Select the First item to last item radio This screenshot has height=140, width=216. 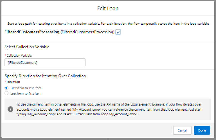tap(7, 88)
